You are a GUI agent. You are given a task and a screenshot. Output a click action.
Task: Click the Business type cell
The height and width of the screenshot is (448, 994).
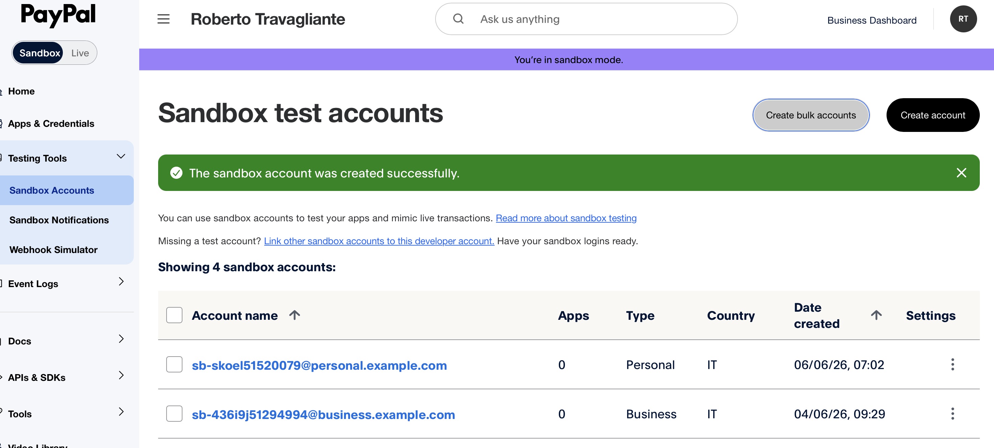[x=651, y=414]
